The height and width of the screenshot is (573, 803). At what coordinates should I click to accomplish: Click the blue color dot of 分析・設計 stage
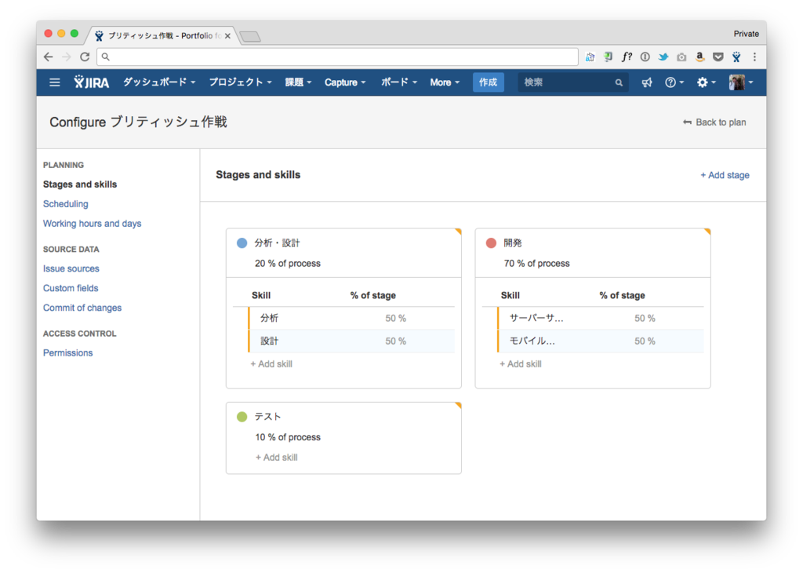[242, 243]
